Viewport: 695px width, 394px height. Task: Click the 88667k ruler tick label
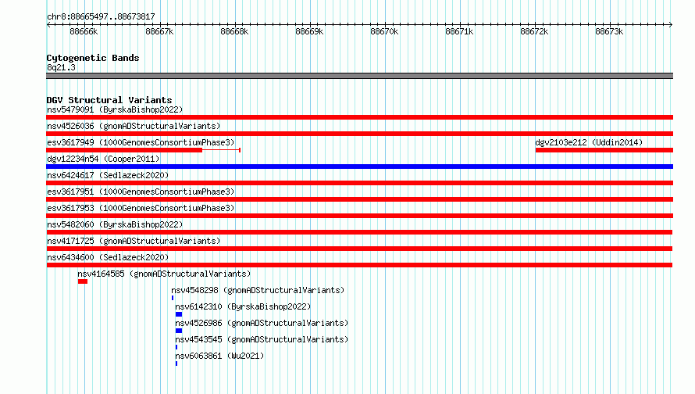[x=159, y=31]
